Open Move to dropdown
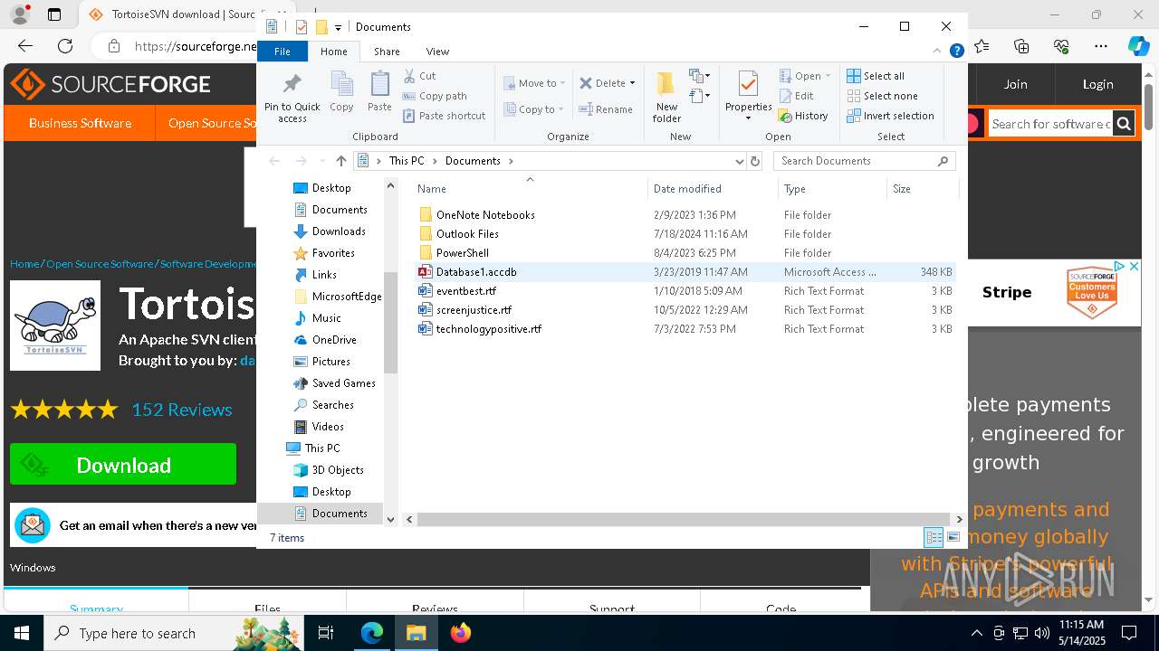The width and height of the screenshot is (1159, 651). [x=534, y=83]
